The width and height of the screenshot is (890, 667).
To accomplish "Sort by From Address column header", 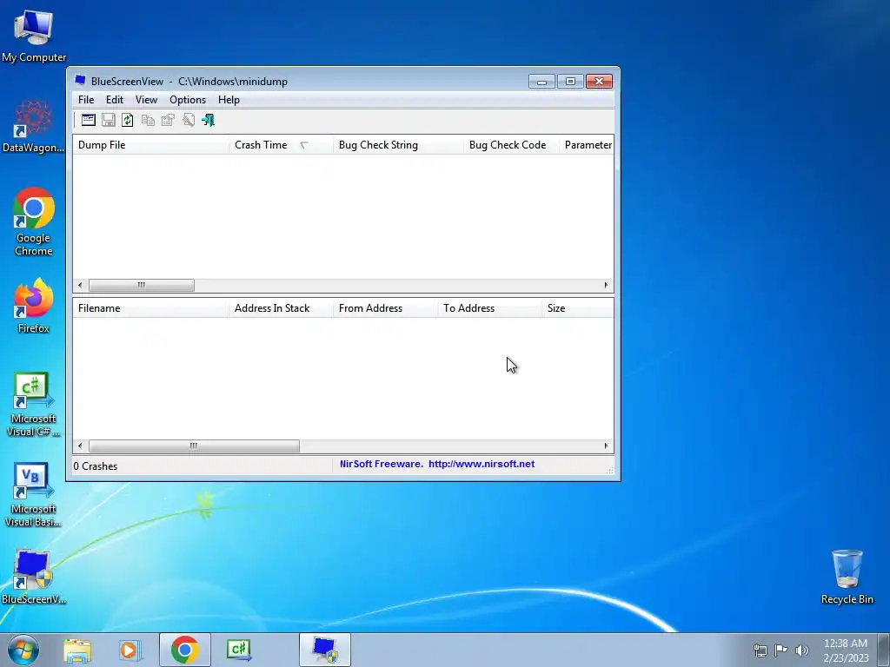I will point(385,308).
